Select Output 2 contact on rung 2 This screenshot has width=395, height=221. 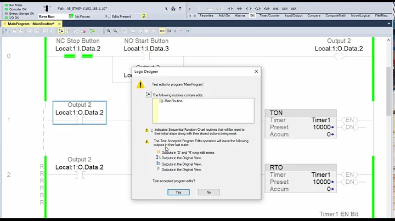80,175
